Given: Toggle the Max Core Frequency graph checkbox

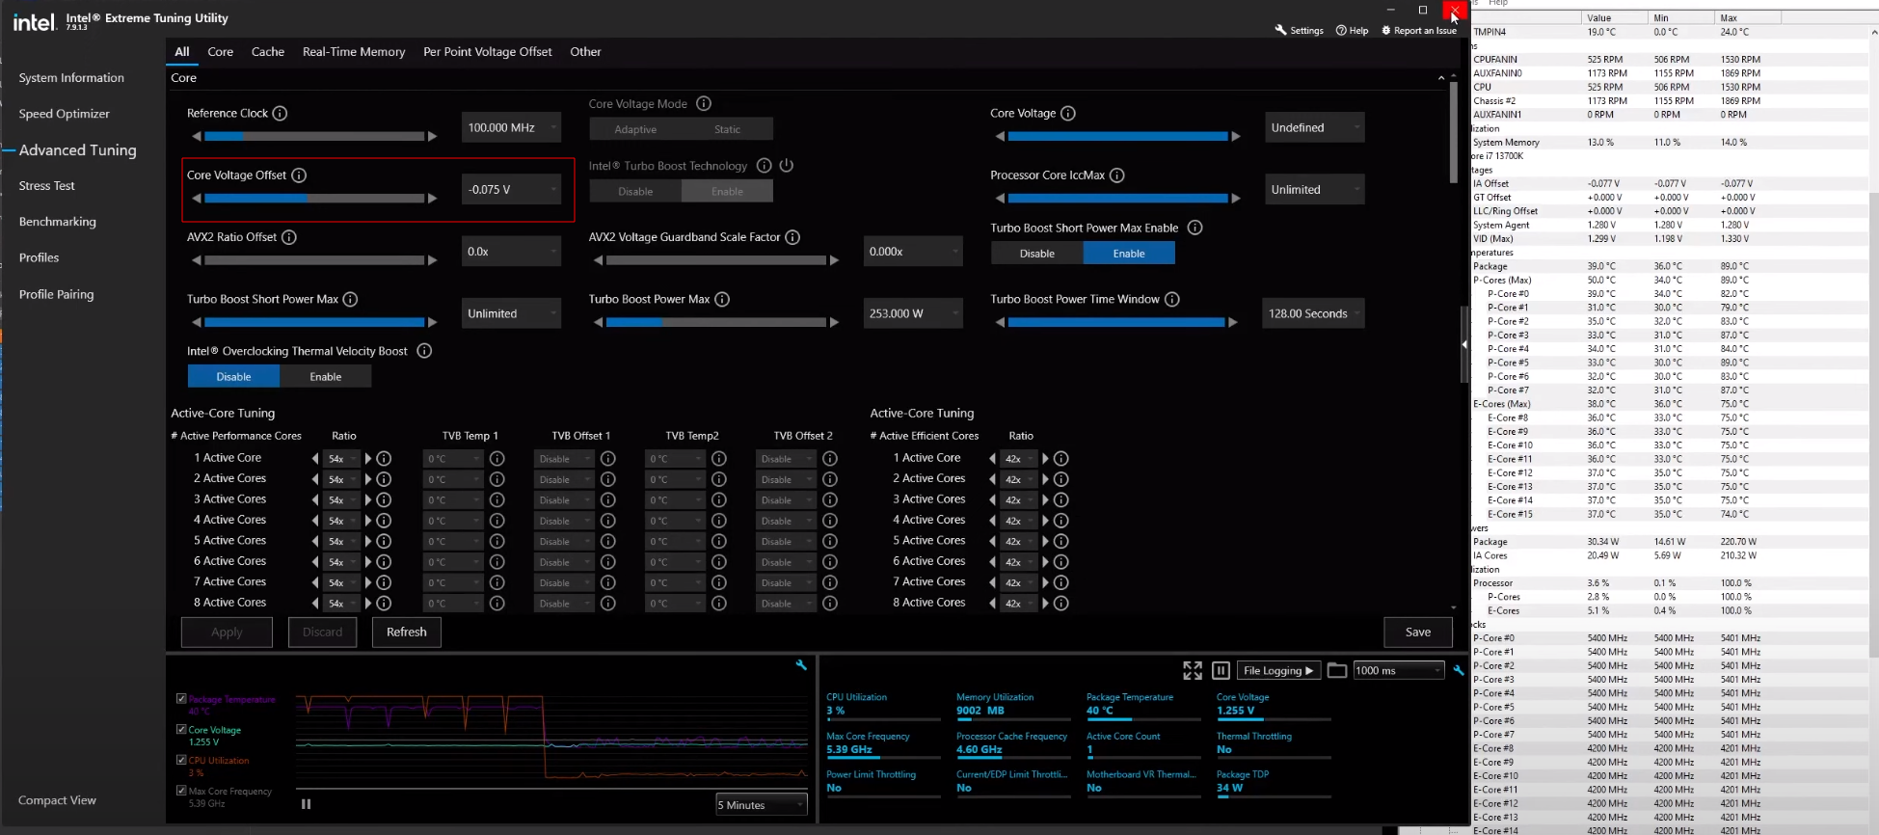Looking at the screenshot, I should (181, 791).
